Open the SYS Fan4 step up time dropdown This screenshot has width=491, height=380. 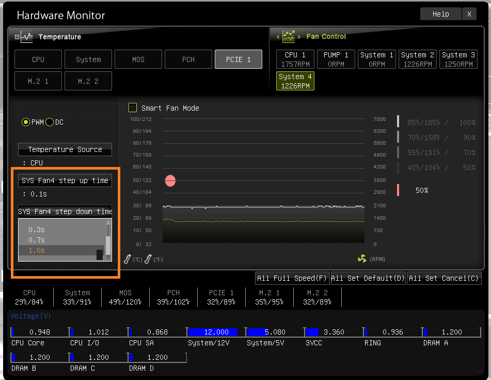coord(65,180)
